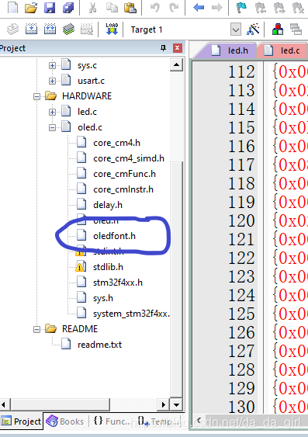Click the Stop build icon

(87, 29)
